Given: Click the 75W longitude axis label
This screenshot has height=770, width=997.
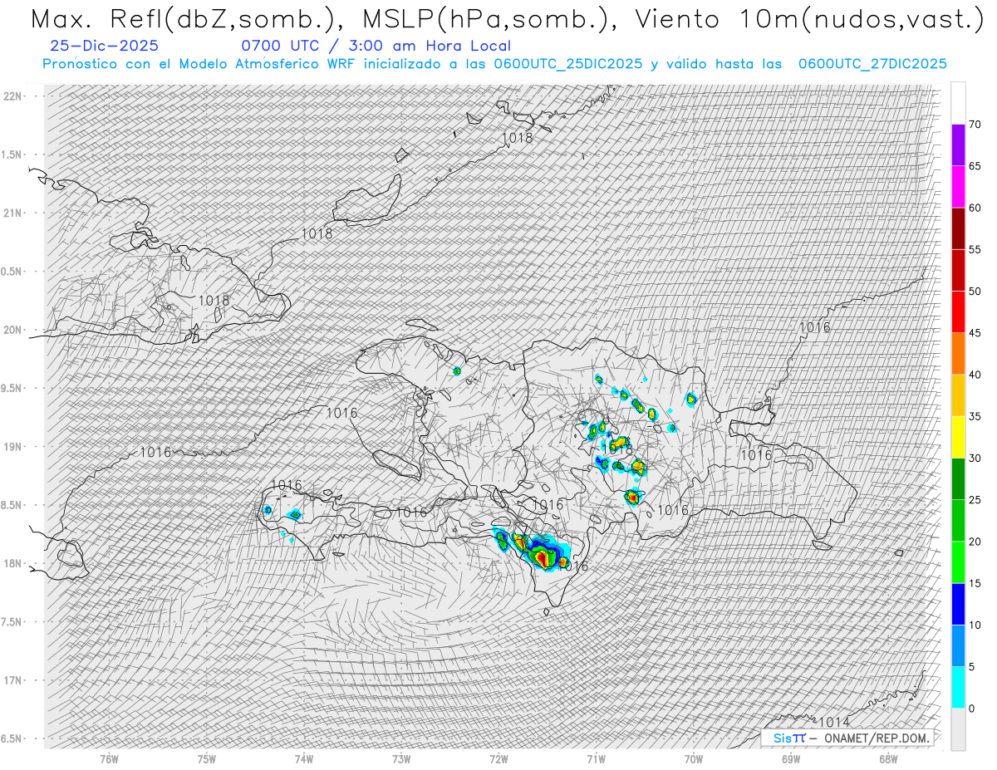Looking at the screenshot, I should coord(207,758).
